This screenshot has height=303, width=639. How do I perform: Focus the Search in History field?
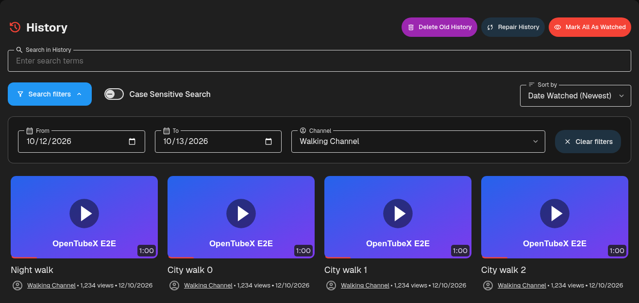pos(319,61)
